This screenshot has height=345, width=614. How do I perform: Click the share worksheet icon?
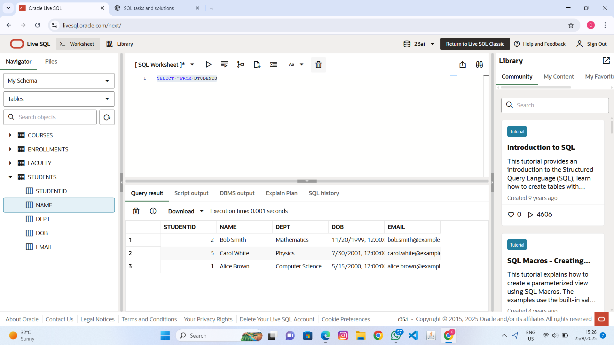pyautogui.click(x=462, y=65)
